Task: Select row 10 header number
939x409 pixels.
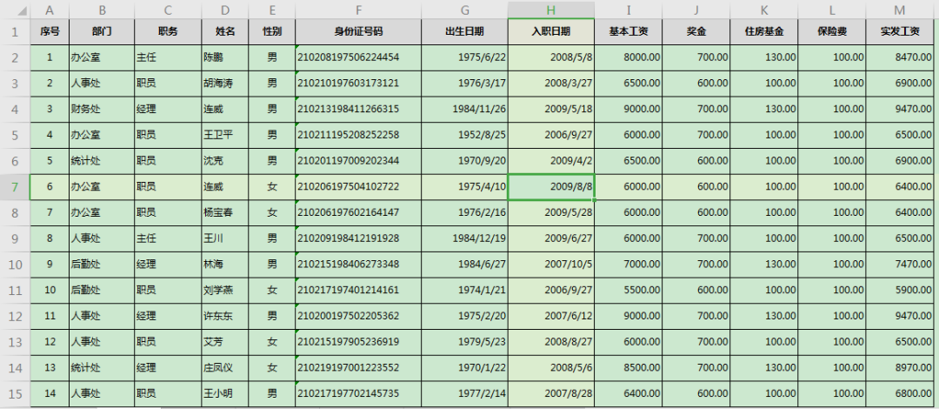Action: coord(15,264)
